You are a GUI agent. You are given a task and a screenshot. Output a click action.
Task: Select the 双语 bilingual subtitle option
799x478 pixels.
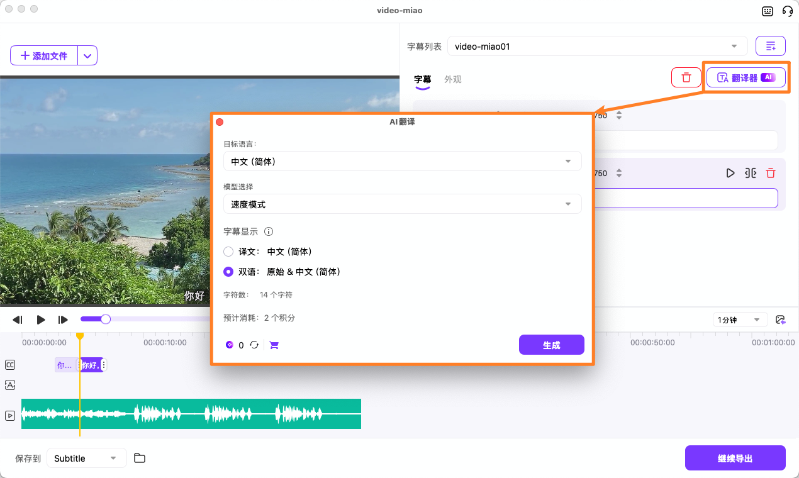coord(228,271)
